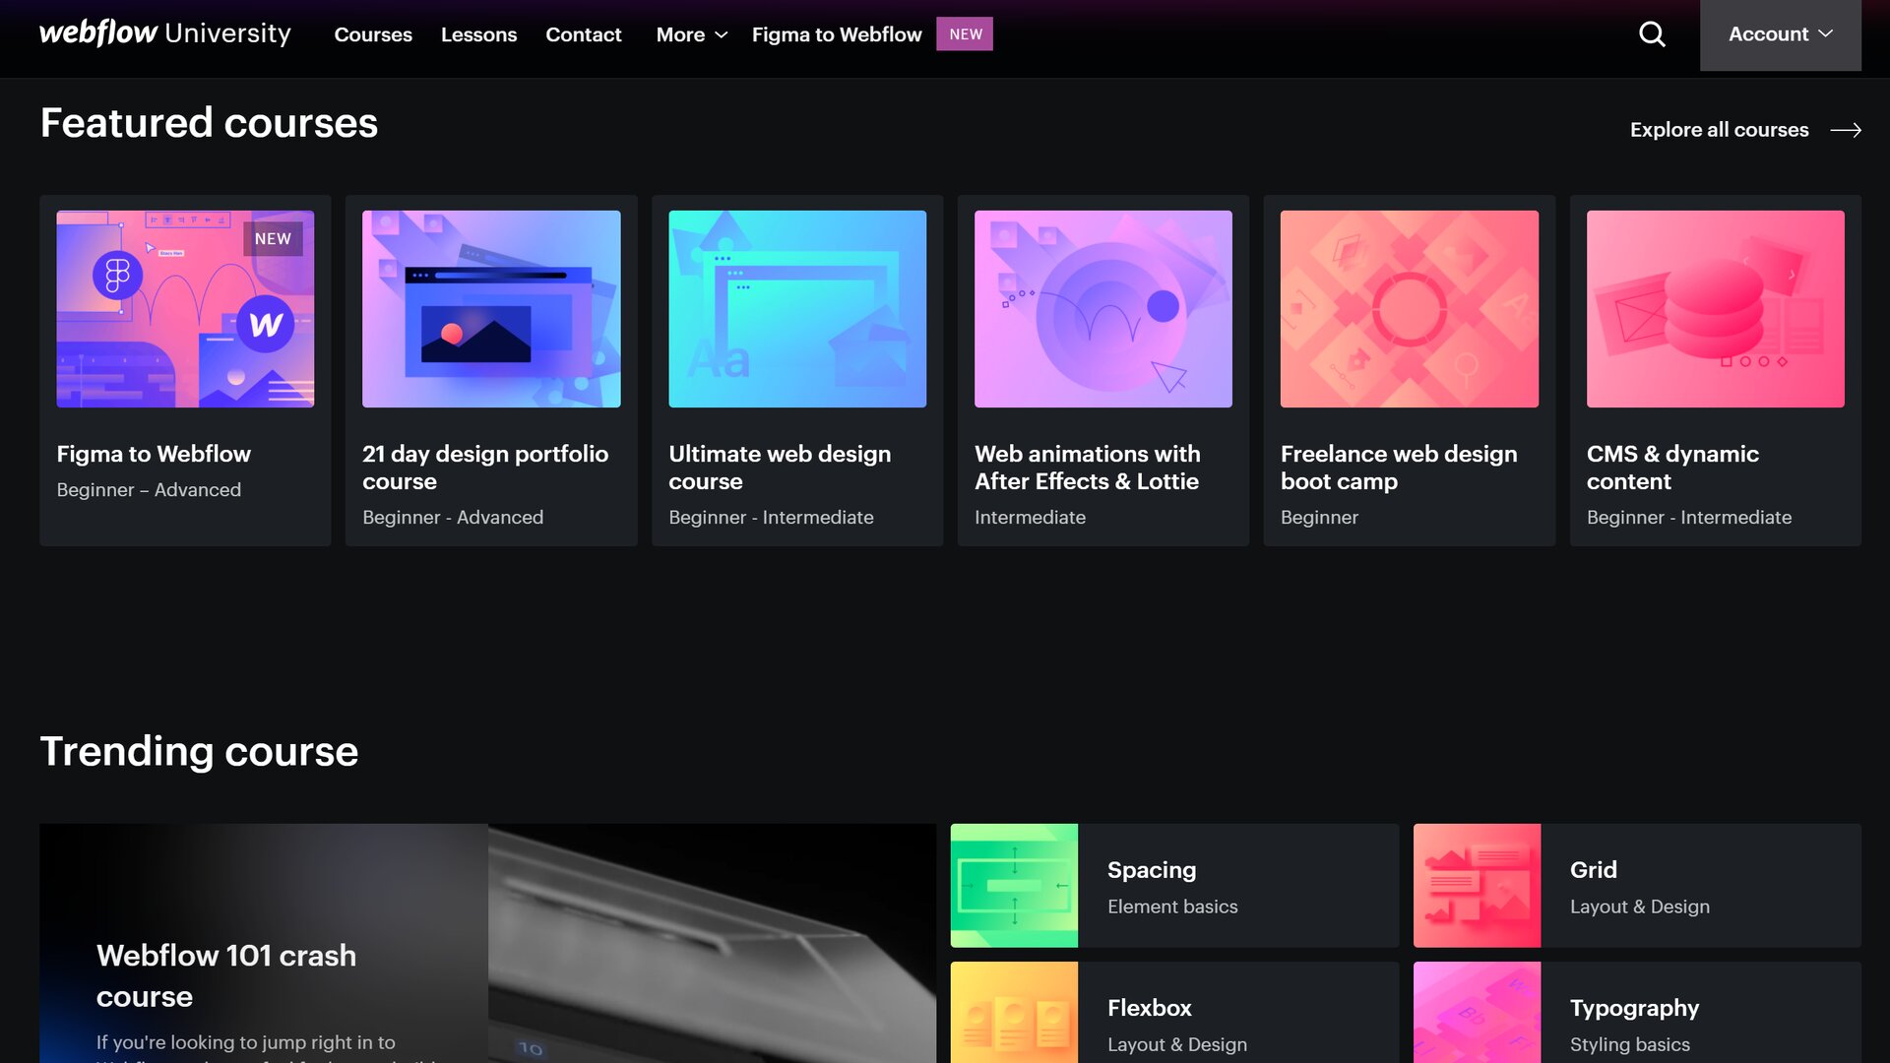Go to the Contact page
This screenshot has width=1890, height=1063.
[583, 34]
